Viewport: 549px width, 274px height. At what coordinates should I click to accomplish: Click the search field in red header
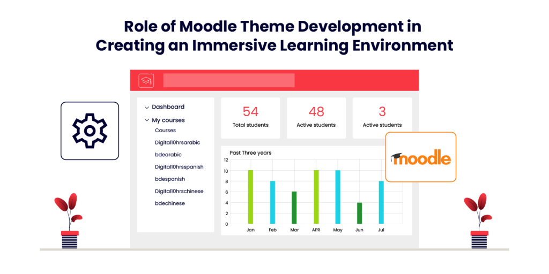pyautogui.click(x=228, y=80)
